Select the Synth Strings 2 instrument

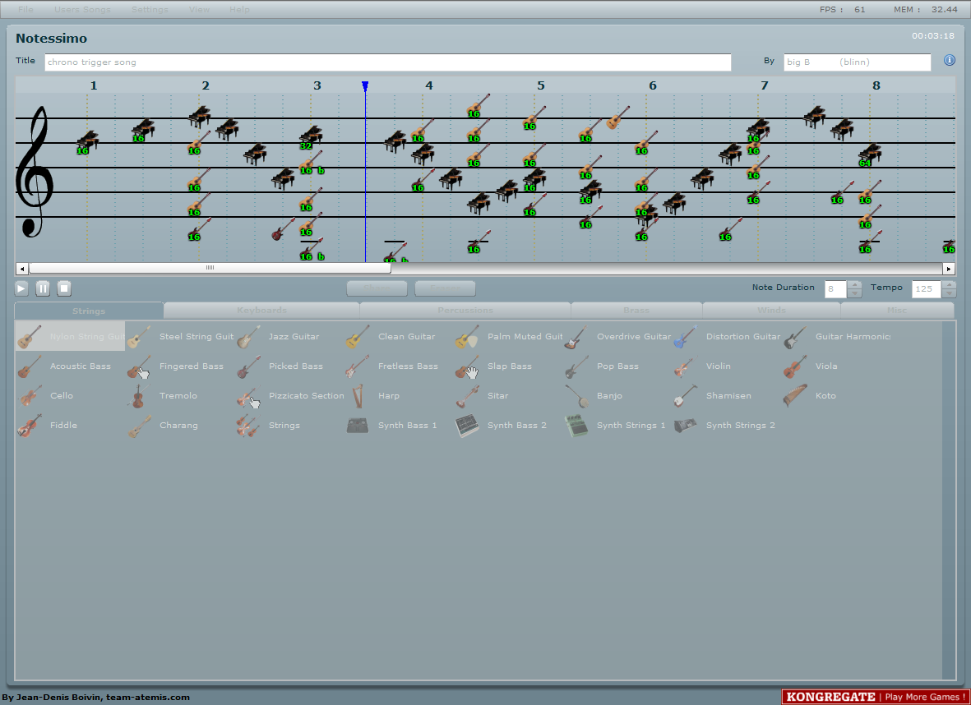click(x=726, y=426)
